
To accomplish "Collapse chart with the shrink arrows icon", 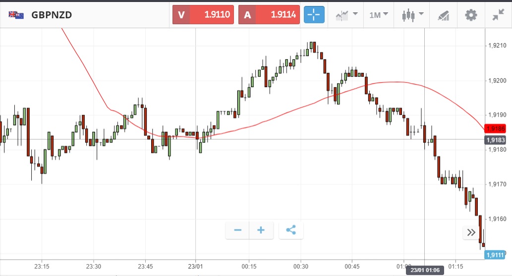I will click(498, 15).
